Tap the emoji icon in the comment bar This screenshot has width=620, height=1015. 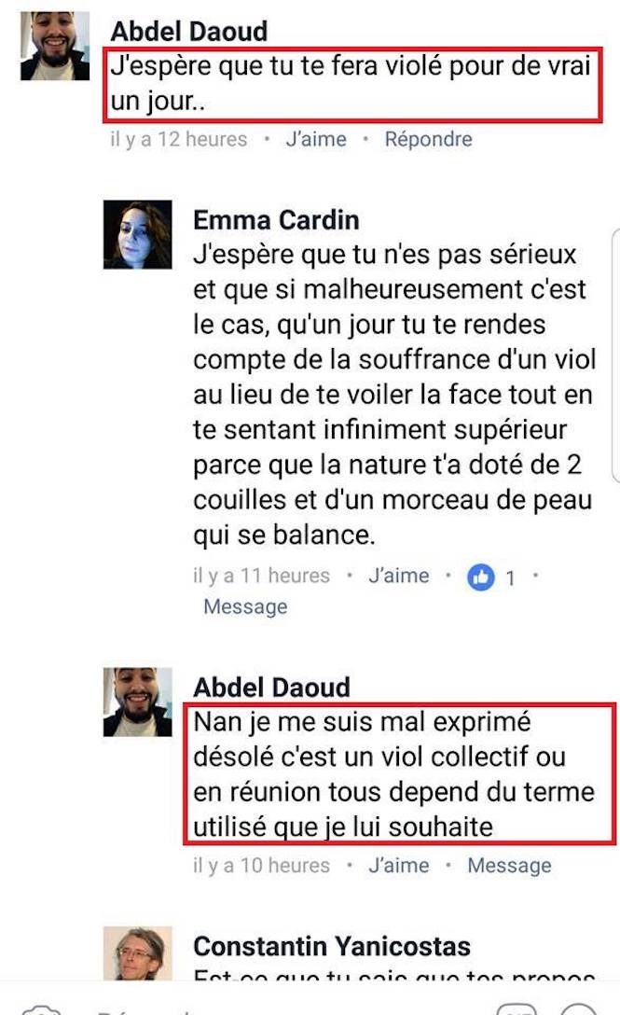tap(578, 1009)
